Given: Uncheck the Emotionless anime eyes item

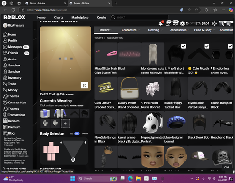Looking at the screenshot, I should (230, 46).
